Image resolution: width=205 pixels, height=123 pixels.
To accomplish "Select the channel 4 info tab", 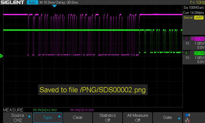I will (186, 53).
